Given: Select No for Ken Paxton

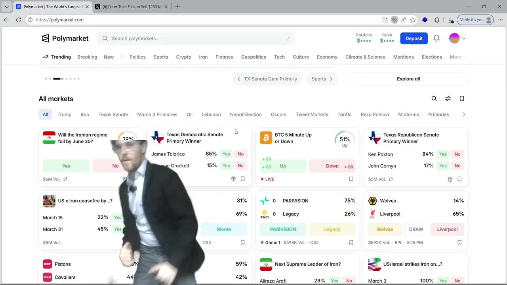Looking at the screenshot, I should click(457, 154).
